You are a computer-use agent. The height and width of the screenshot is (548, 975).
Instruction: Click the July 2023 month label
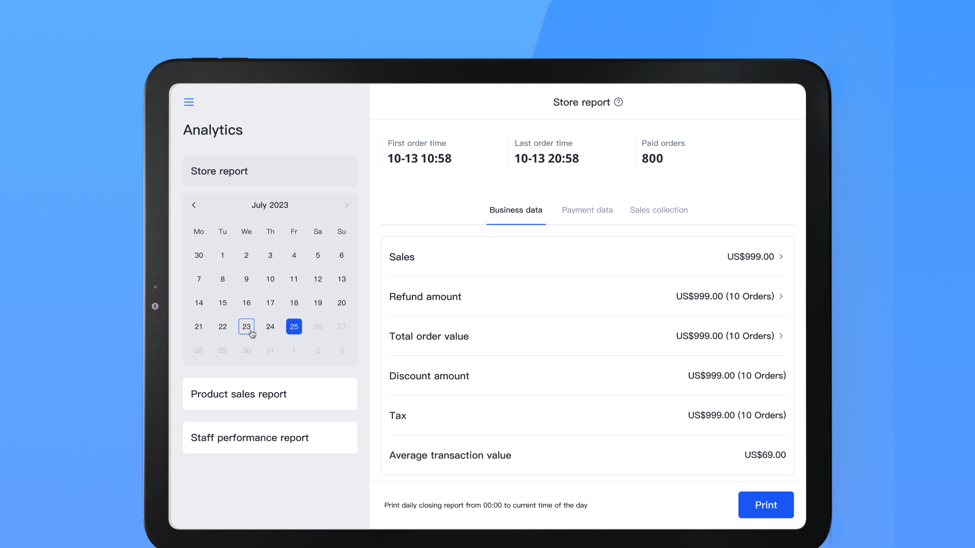tap(270, 205)
